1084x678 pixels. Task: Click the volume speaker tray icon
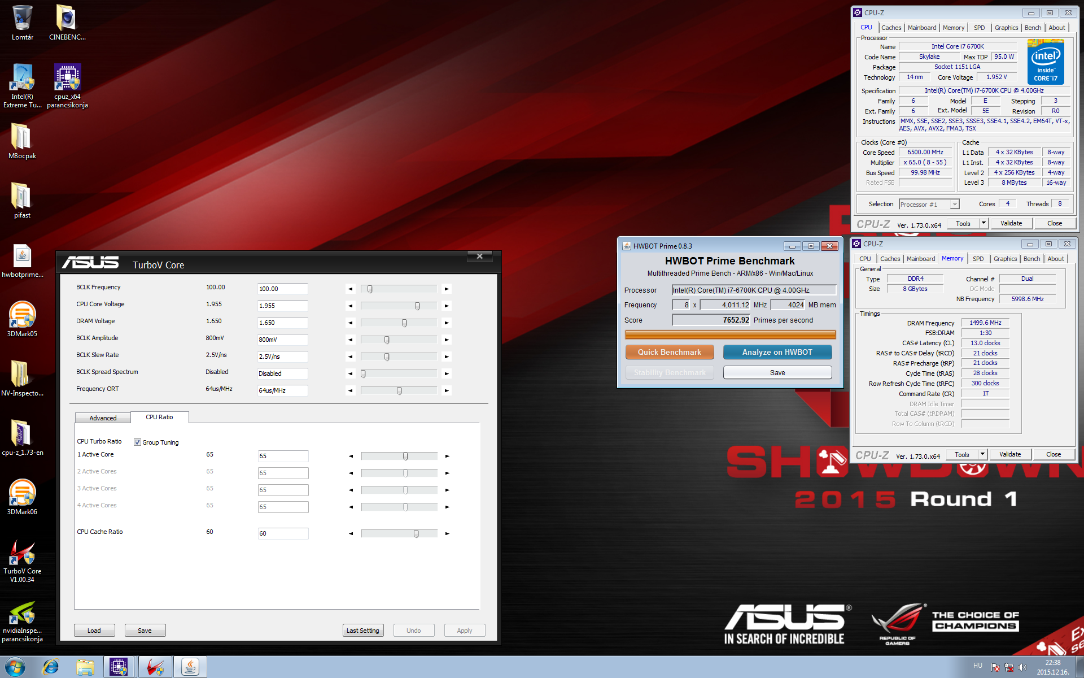click(1022, 667)
